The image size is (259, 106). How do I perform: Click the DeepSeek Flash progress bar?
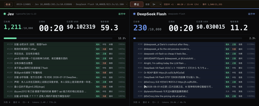click(188, 38)
